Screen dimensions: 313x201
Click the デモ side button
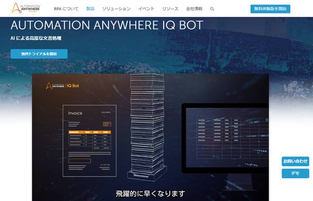point(296,173)
